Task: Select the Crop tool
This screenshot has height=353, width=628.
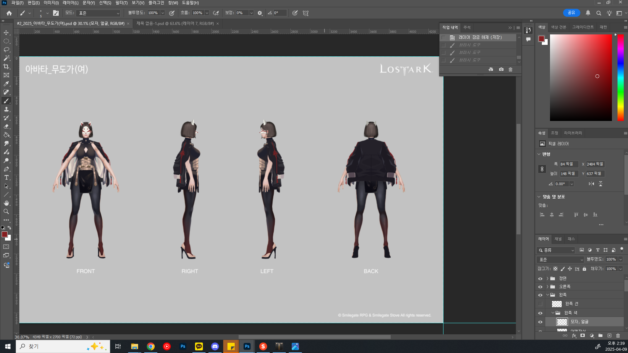Action: [x=6, y=67]
